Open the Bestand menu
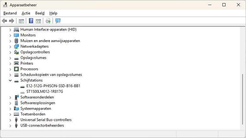 click(10, 13)
